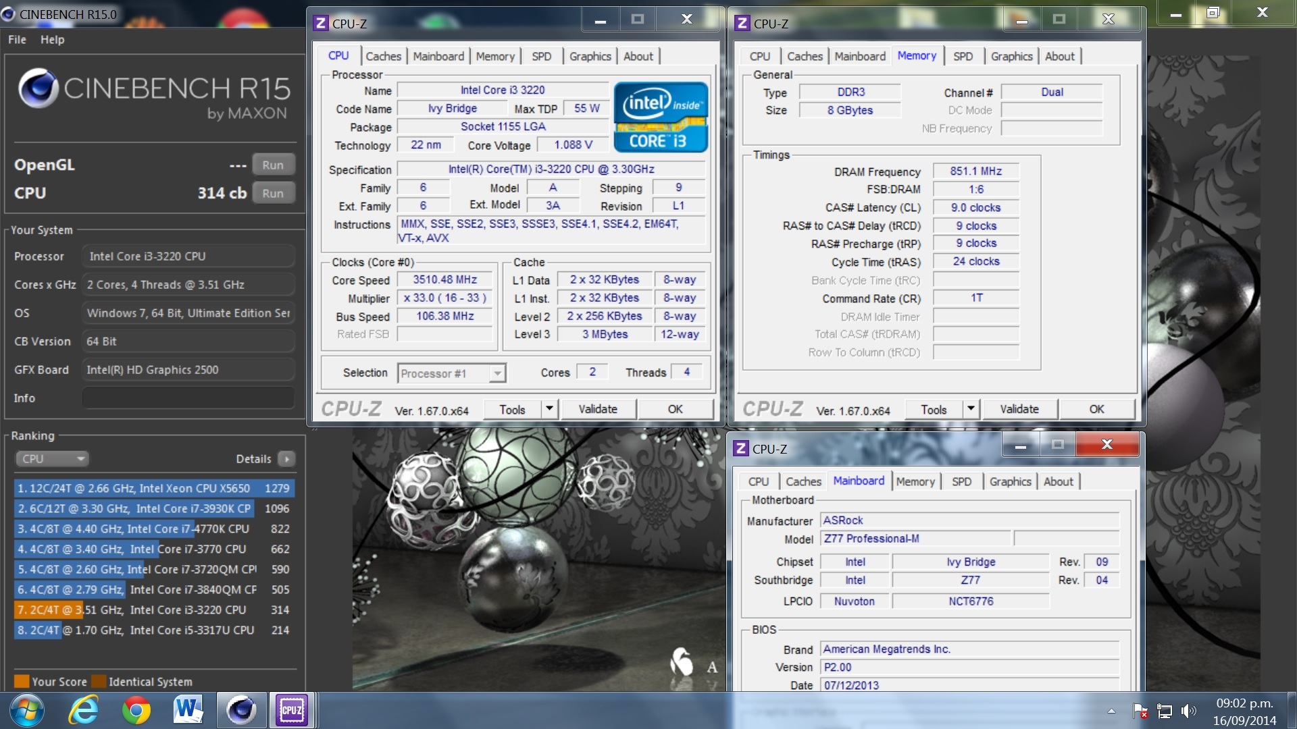Image resolution: width=1297 pixels, height=729 pixels.
Task: Open About tab in Memory CPU-Z window
Action: click(1059, 57)
